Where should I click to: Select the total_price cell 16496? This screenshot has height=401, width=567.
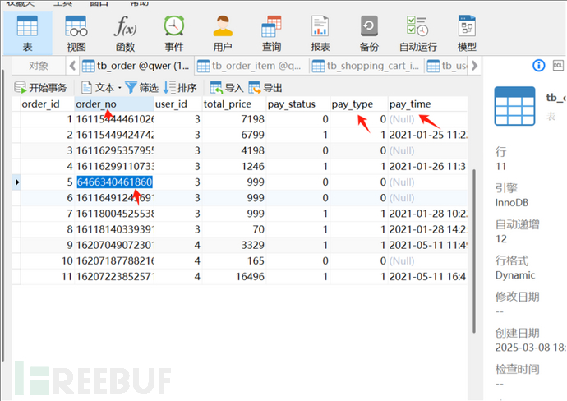[x=234, y=277]
